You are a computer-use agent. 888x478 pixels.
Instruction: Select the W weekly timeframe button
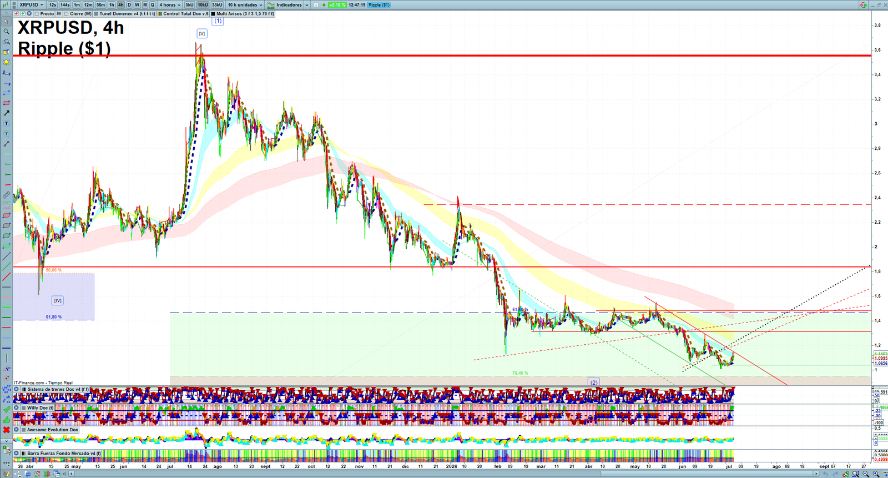click(x=137, y=5)
